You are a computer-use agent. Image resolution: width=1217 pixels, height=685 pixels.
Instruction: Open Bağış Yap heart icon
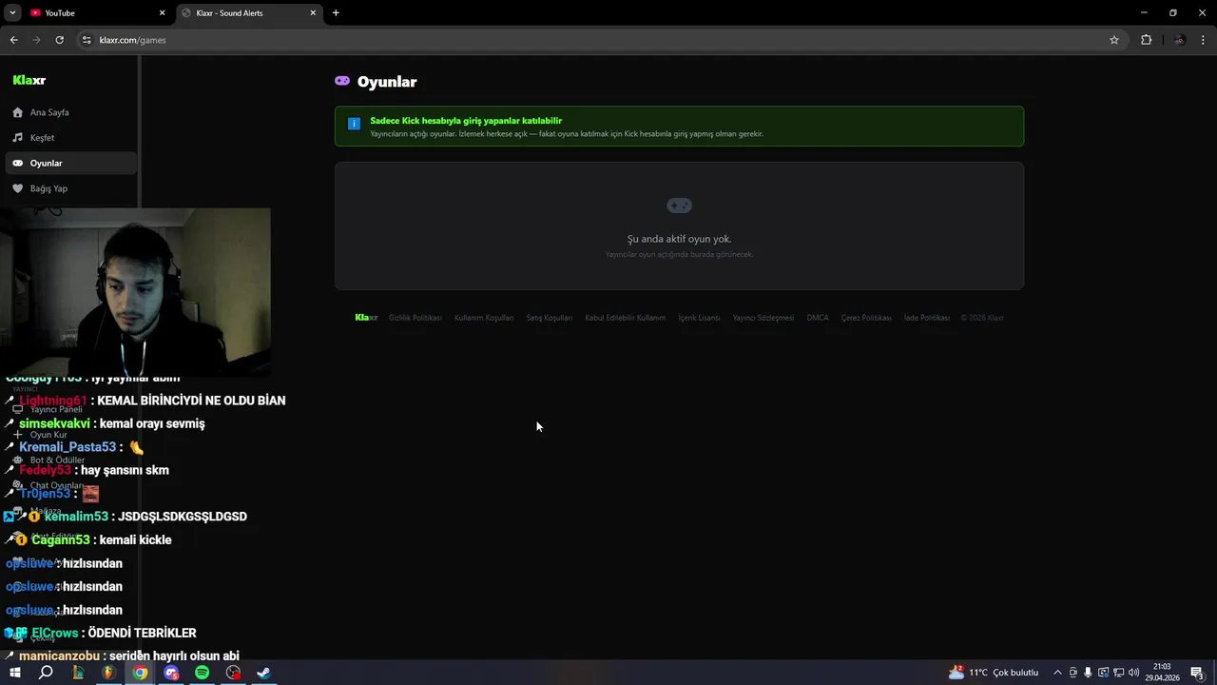[x=17, y=188]
